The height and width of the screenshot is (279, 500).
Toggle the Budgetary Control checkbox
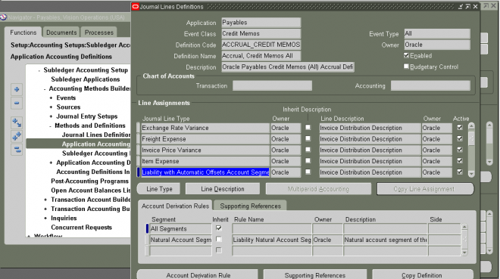406,67
